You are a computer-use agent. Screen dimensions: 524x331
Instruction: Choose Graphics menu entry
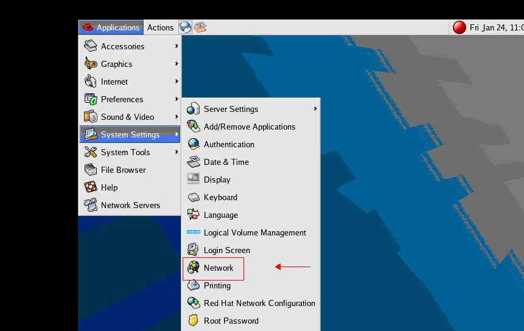(x=130, y=64)
